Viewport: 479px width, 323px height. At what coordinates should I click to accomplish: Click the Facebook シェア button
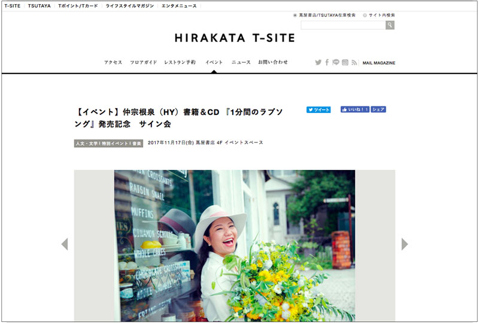[x=378, y=109]
